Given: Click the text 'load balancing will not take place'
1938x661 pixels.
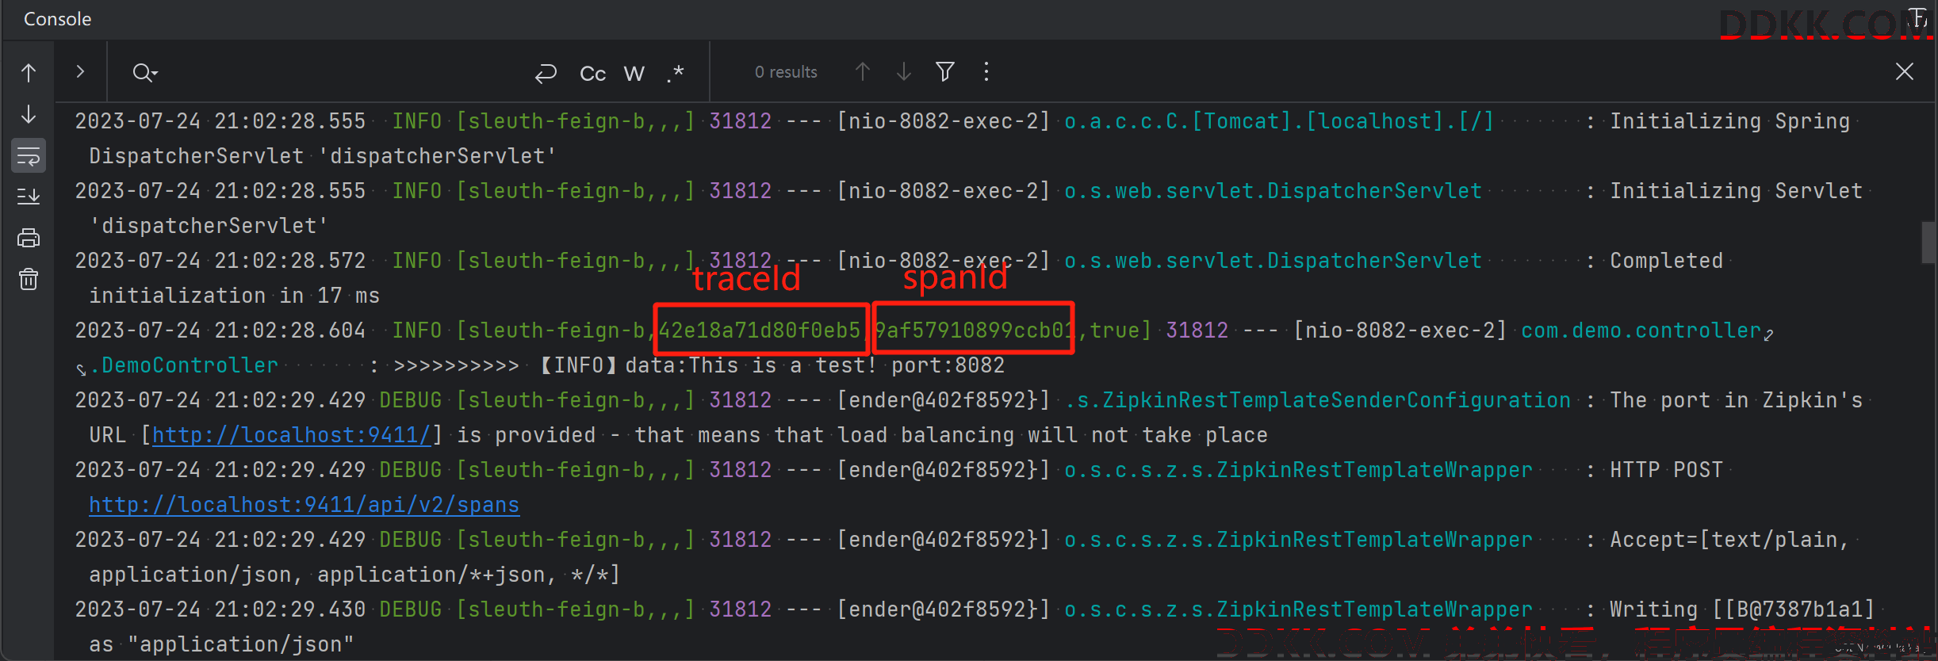Looking at the screenshot, I should pyautogui.click(x=1052, y=435).
